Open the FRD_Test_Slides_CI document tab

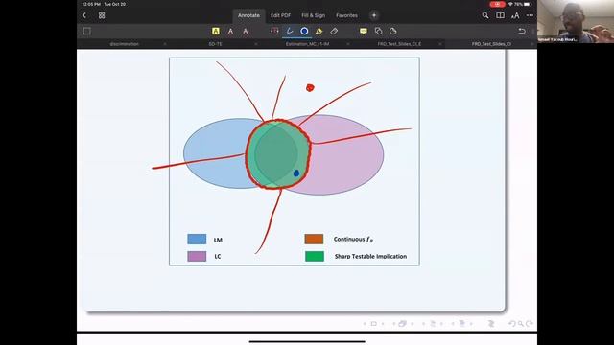(491, 44)
